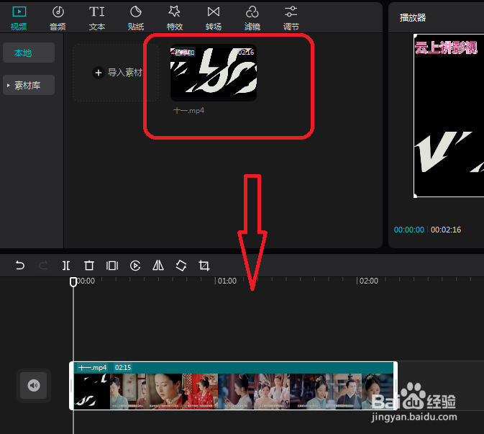Open the 贴纸 stickers tab

tap(136, 18)
